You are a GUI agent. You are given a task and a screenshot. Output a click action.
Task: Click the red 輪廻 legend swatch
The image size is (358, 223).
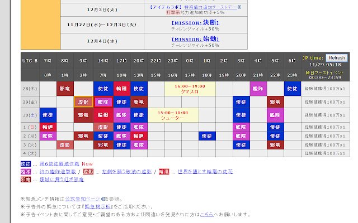(x=164, y=172)
